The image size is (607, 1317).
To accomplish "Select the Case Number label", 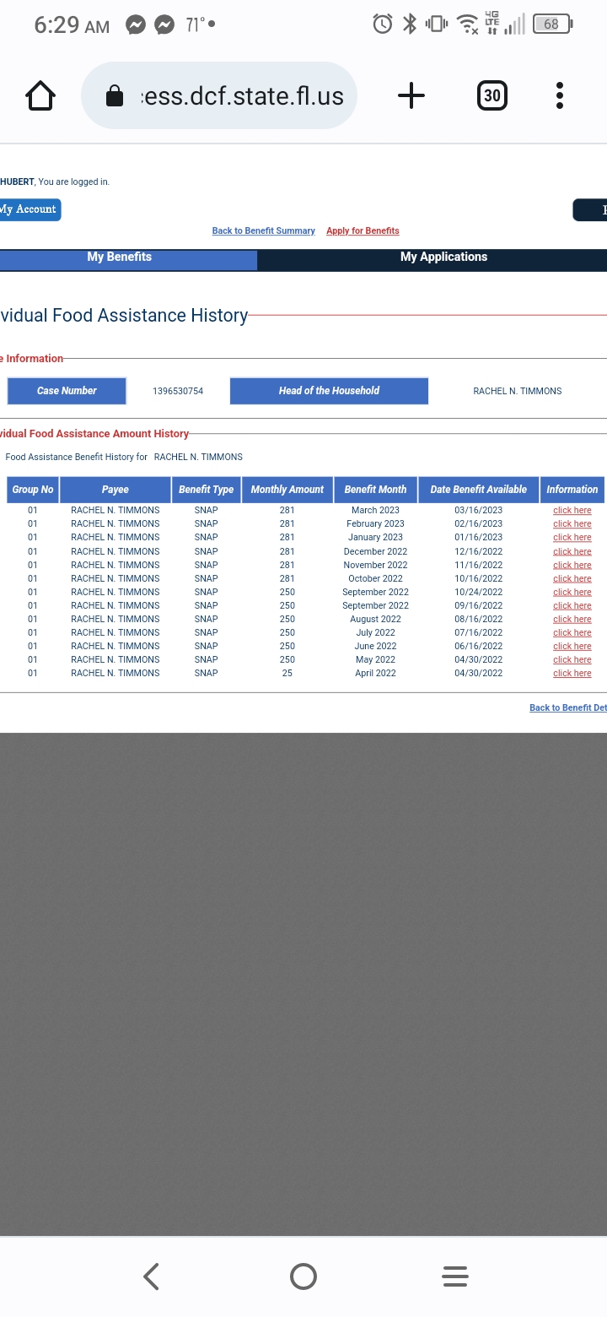I will (x=67, y=391).
